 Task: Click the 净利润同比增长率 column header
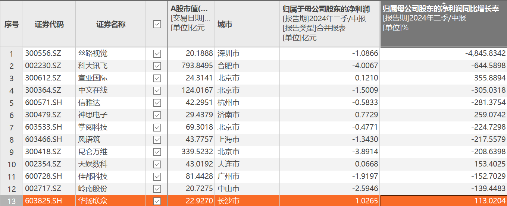click(x=444, y=24)
